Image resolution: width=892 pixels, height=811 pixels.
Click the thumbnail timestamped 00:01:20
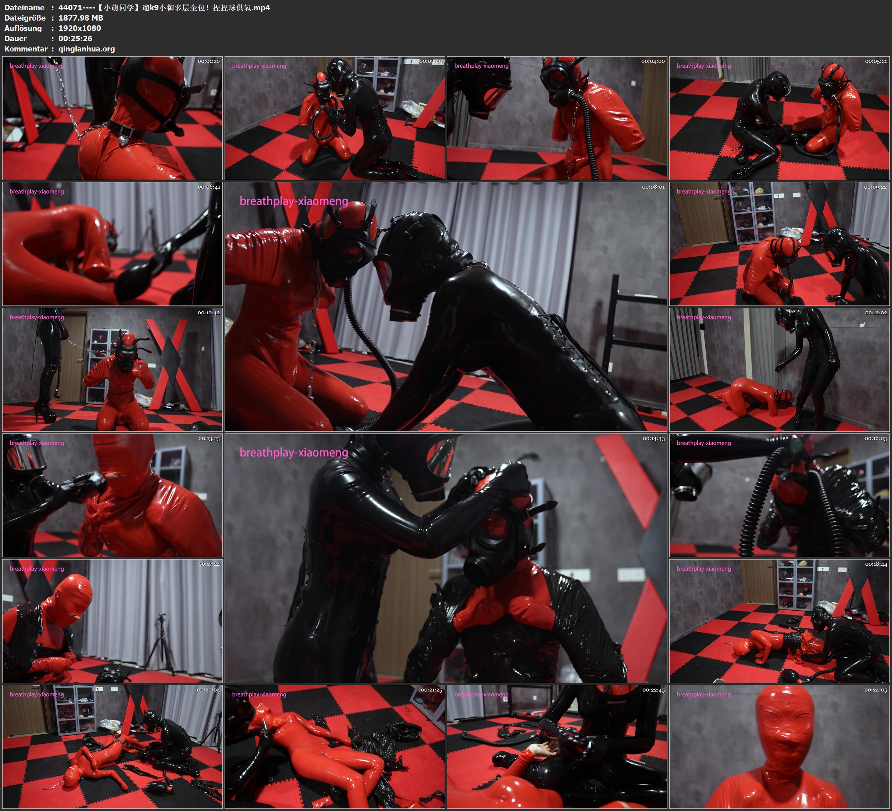click(x=112, y=118)
